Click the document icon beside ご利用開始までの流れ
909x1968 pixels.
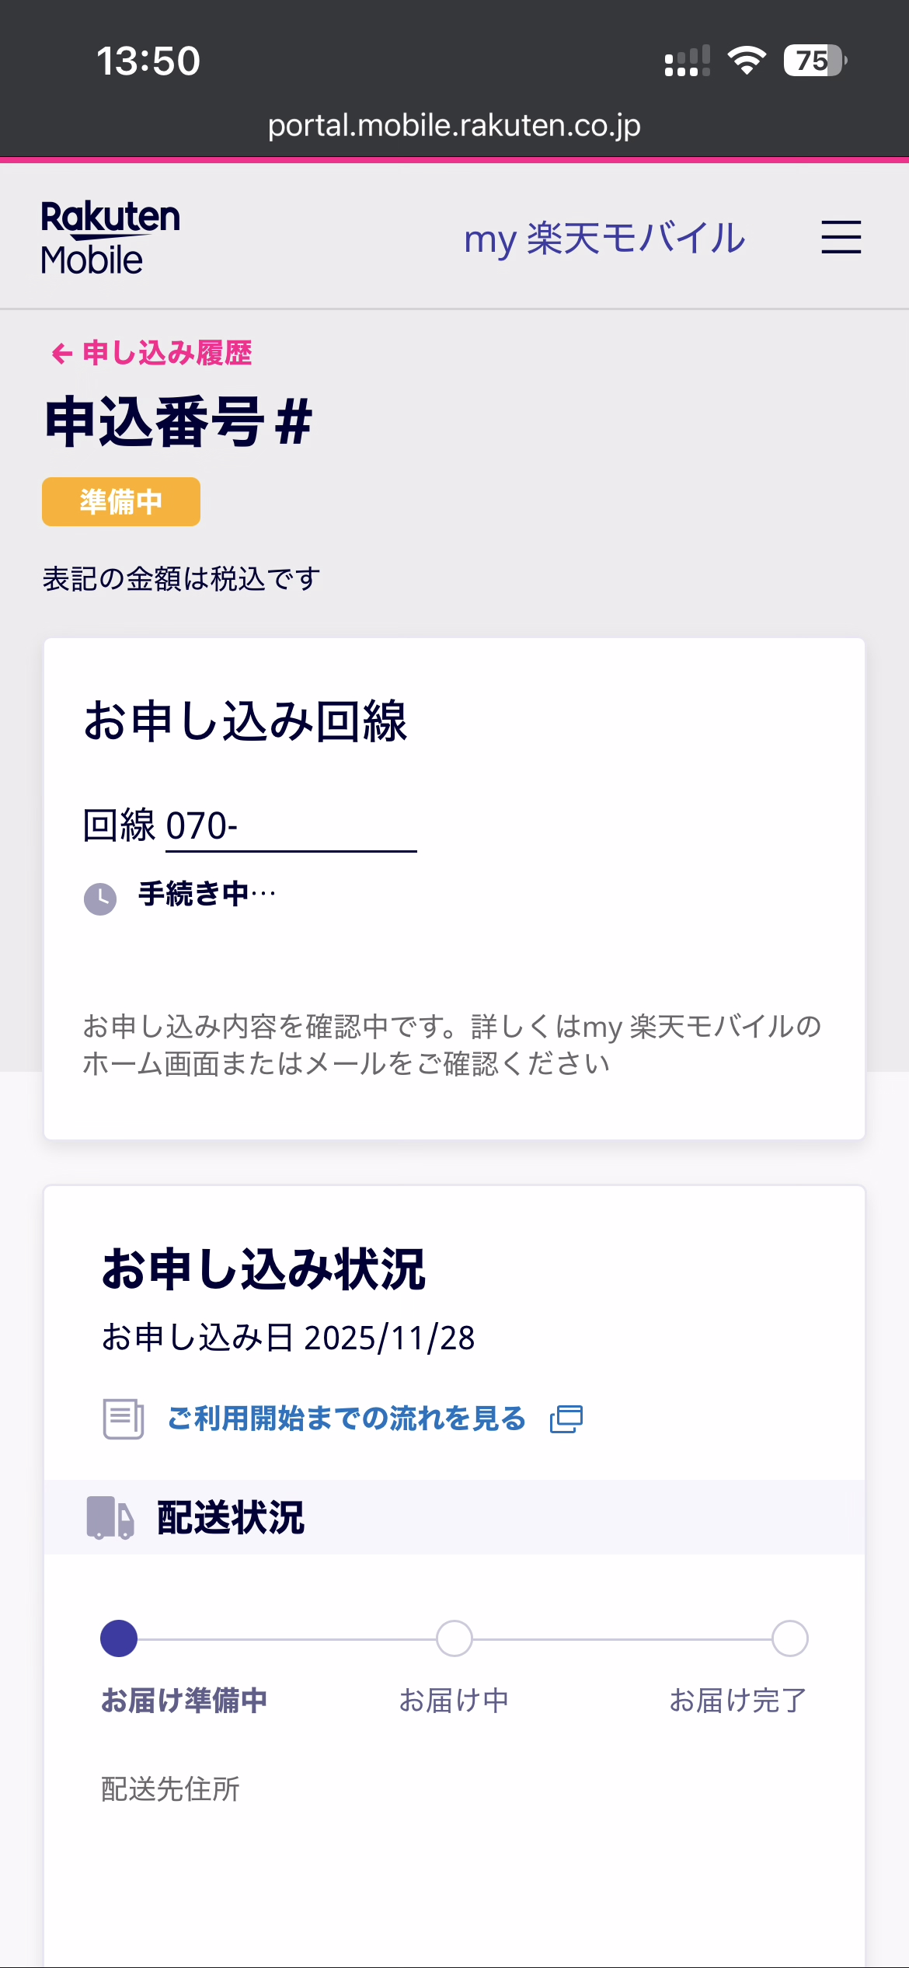pos(124,1418)
